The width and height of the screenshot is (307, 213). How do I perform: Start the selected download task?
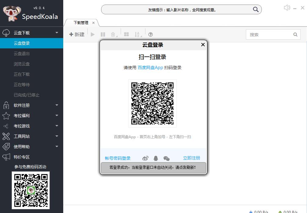pyautogui.click(x=93, y=34)
